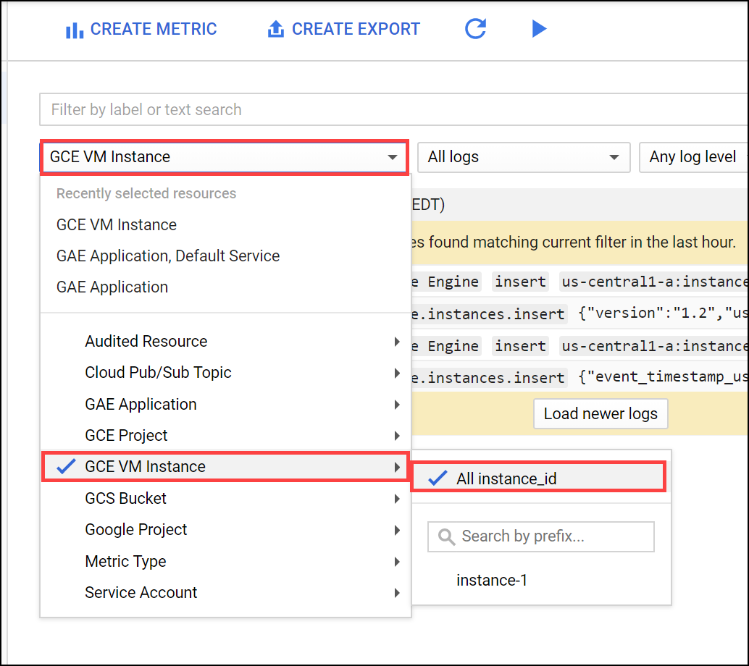Screen dimensions: 749x666
Task: Expand the Google Project submenu arrow
Action: pos(397,530)
